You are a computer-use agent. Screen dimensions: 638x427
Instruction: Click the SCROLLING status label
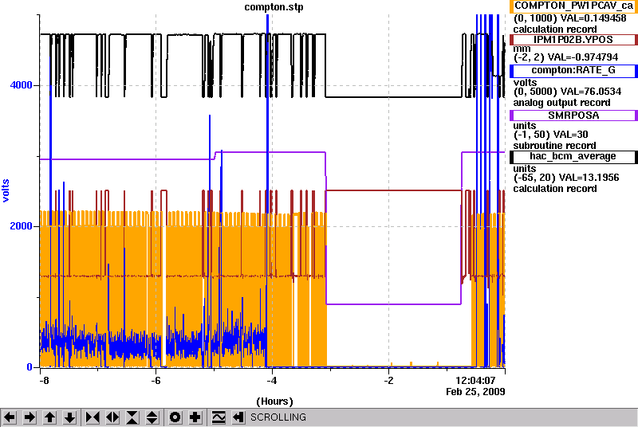[x=278, y=417]
